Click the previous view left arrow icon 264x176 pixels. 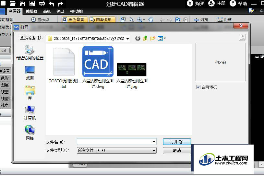click(x=162, y=20)
